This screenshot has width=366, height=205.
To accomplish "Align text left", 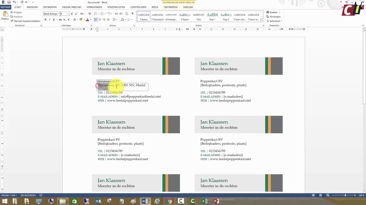I will [x=96, y=20].
